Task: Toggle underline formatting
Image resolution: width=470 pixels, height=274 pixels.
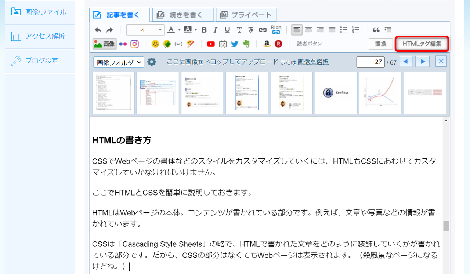Action: point(227,30)
